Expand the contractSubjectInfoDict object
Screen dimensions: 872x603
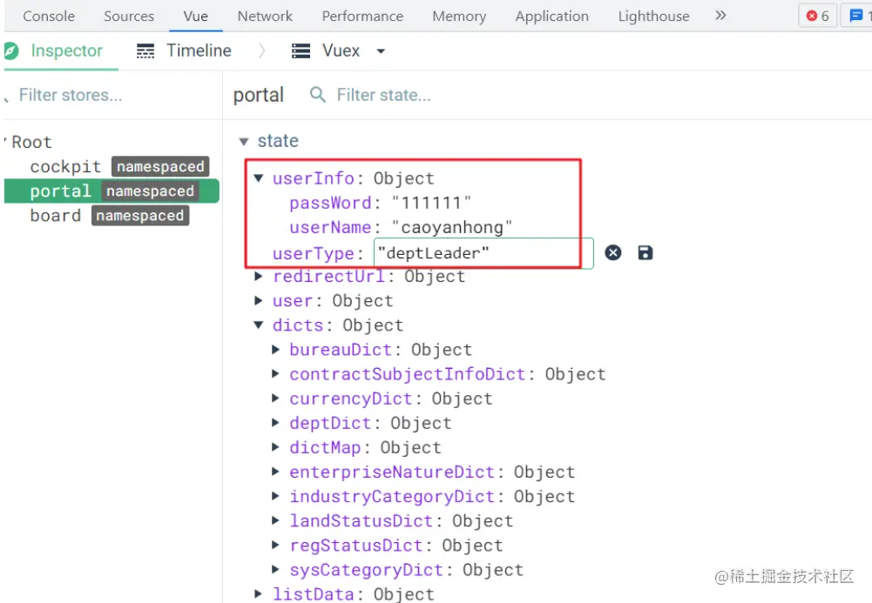point(275,373)
